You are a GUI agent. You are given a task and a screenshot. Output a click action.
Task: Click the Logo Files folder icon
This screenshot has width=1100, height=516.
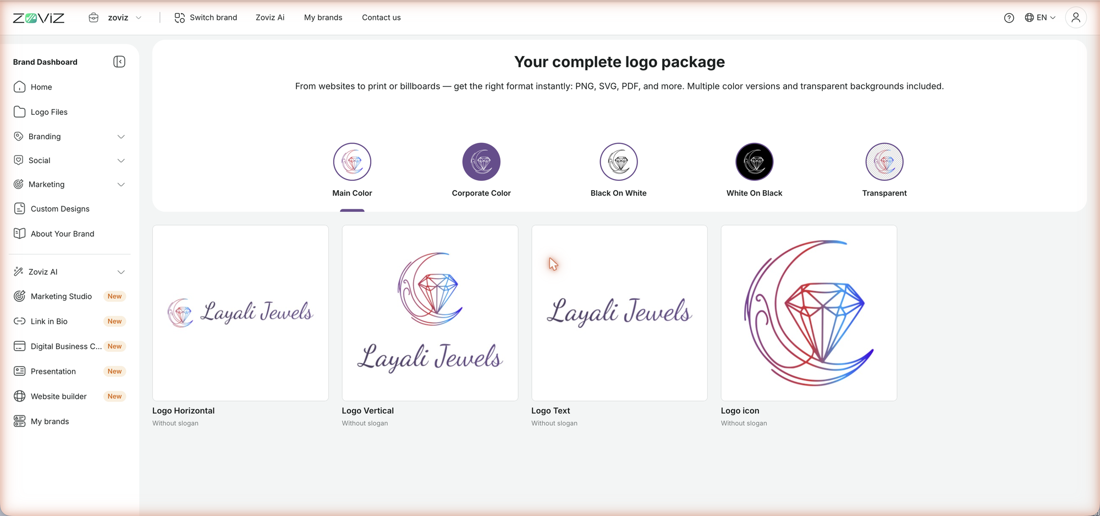(19, 112)
